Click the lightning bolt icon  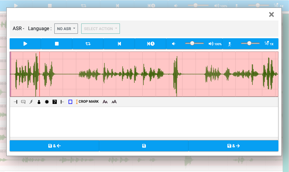click(x=31, y=102)
